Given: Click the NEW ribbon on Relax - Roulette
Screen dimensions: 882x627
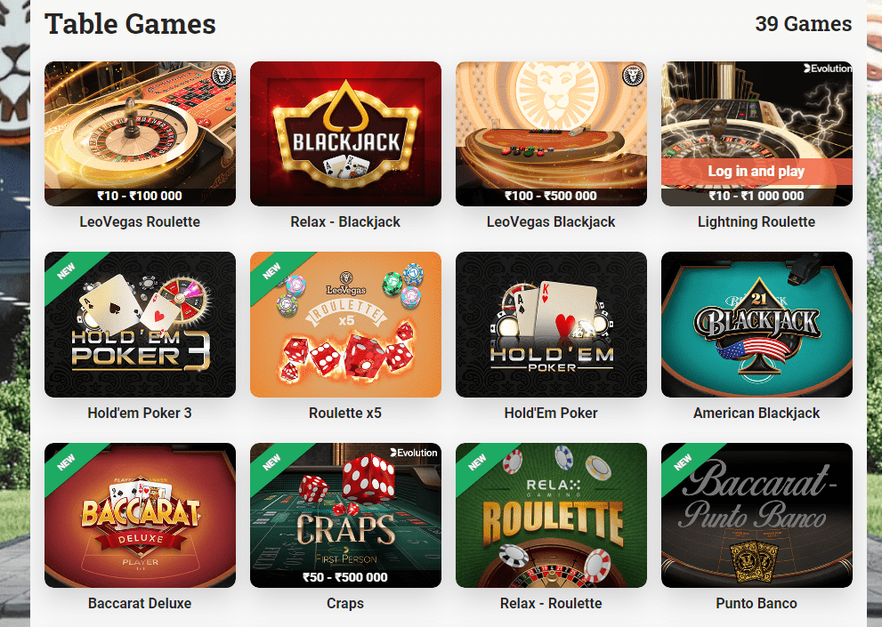Looking at the screenshot, I should pos(478,462).
